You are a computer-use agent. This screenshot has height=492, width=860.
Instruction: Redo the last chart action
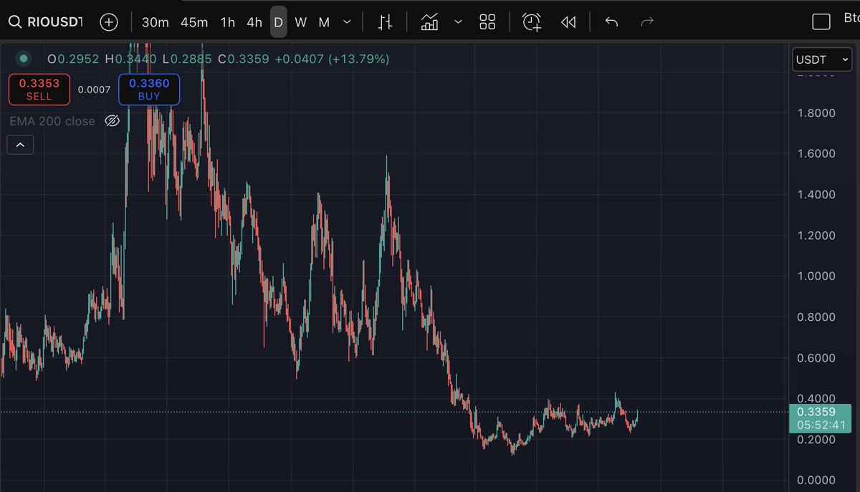647,22
